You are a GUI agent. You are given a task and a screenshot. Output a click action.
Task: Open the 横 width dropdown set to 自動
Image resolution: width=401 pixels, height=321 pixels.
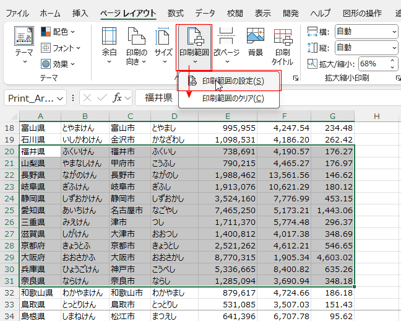pos(366,32)
